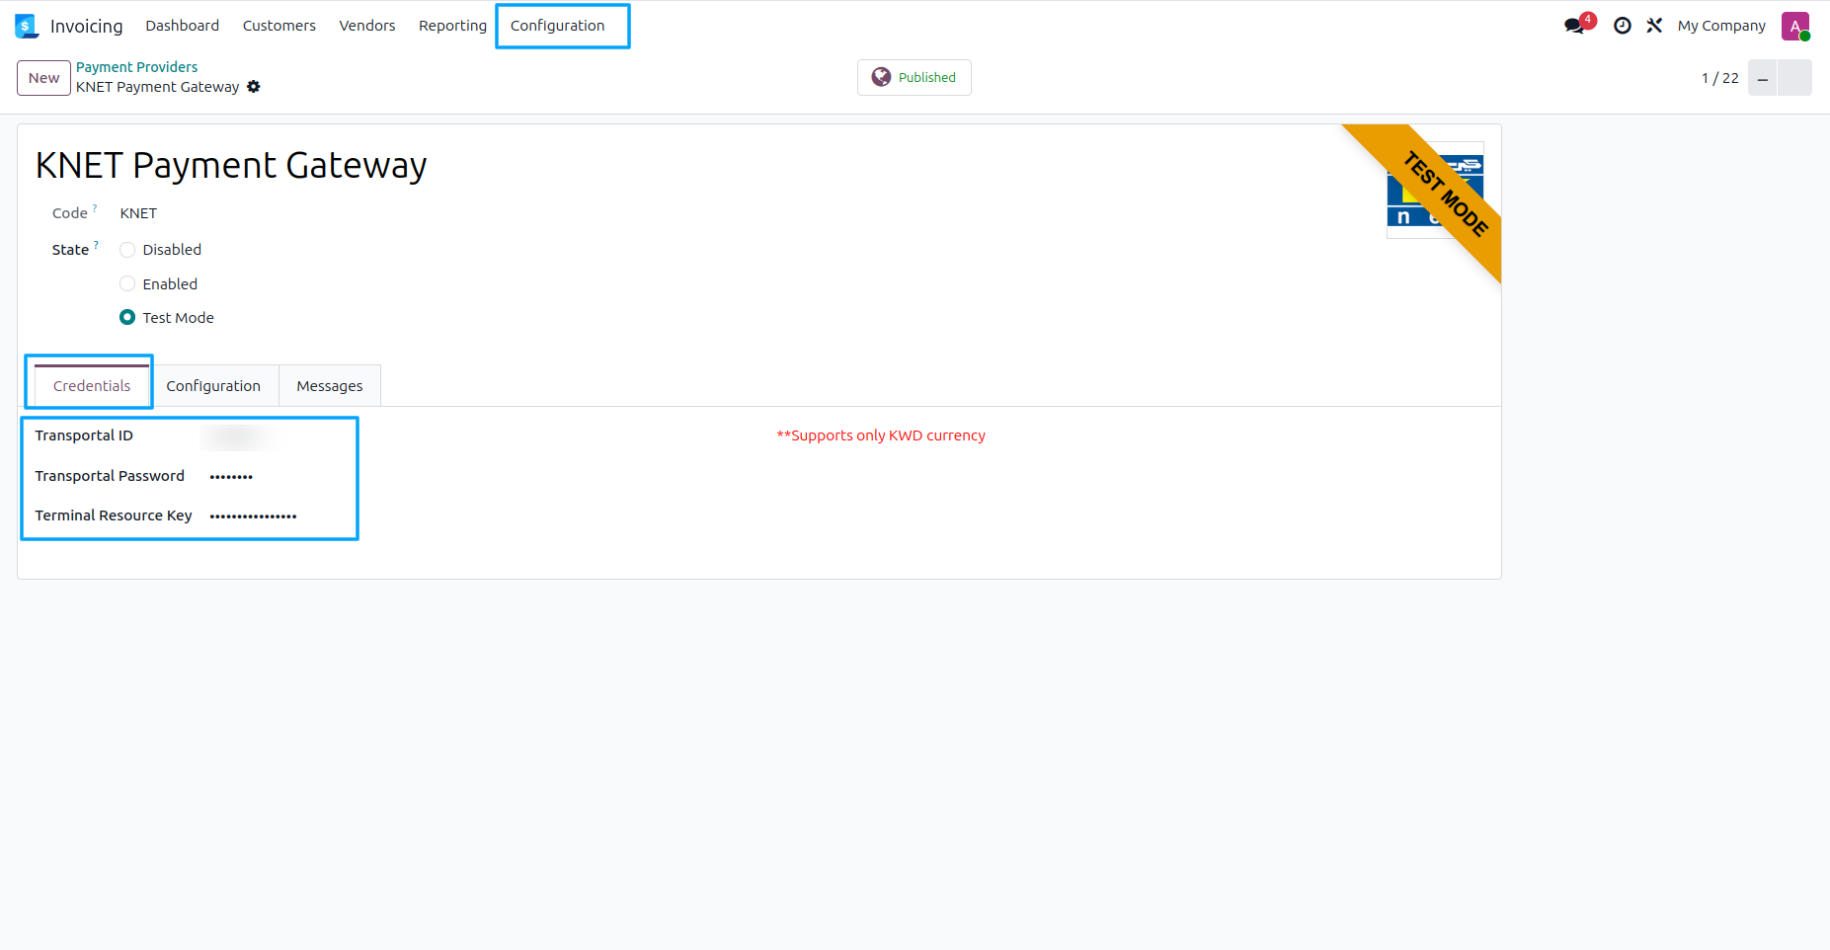Go to the next record in pager
Screen dimensions: 1830x950
click(1795, 78)
